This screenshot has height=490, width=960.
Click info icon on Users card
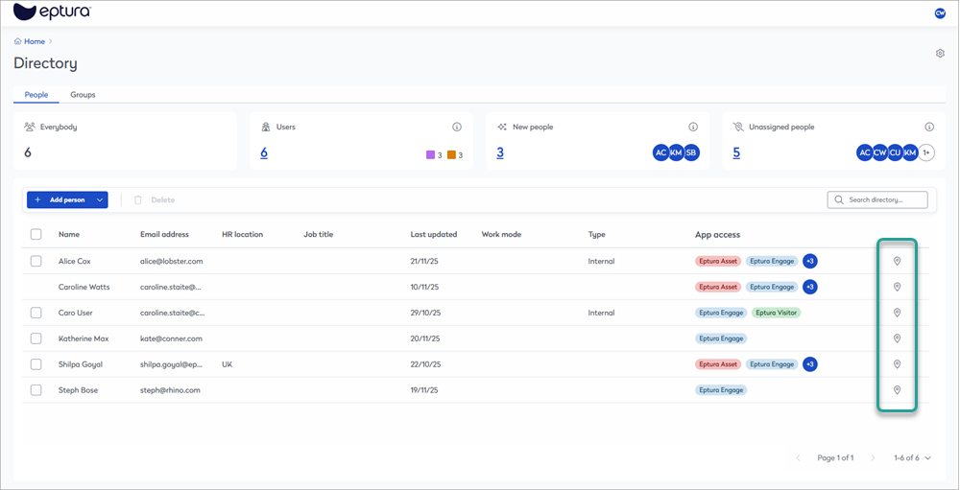tap(457, 127)
